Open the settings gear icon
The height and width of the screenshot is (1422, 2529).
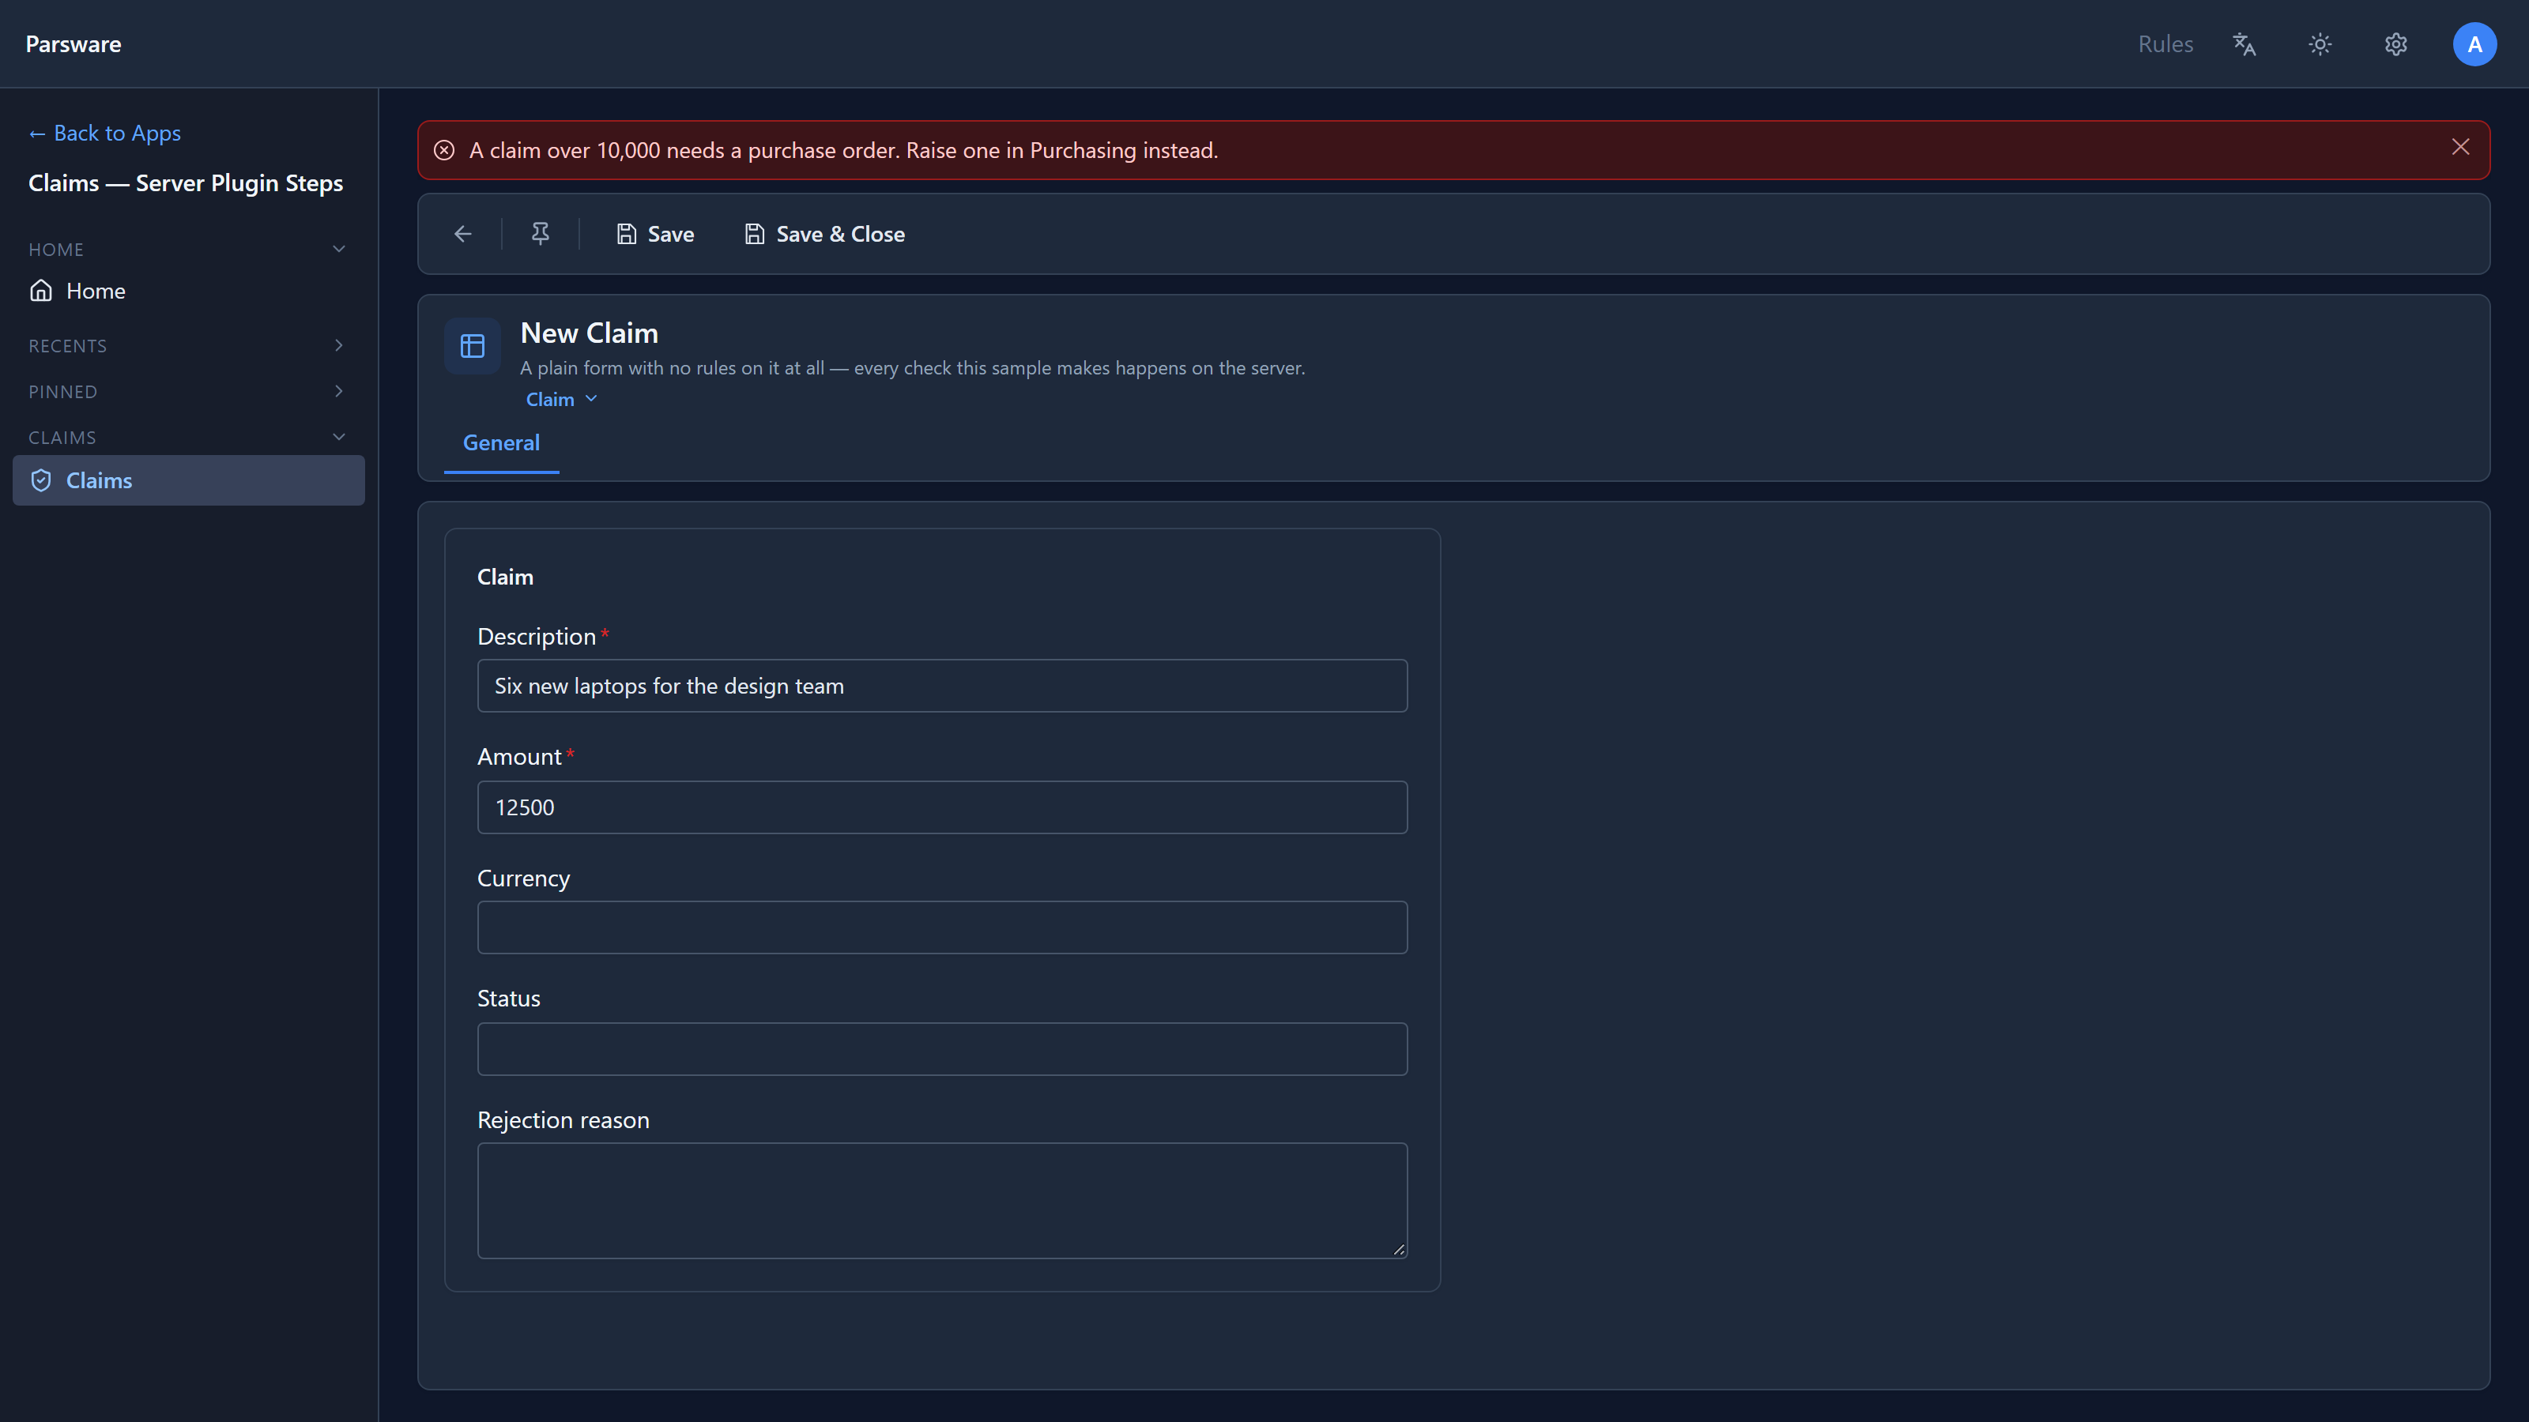2396,44
